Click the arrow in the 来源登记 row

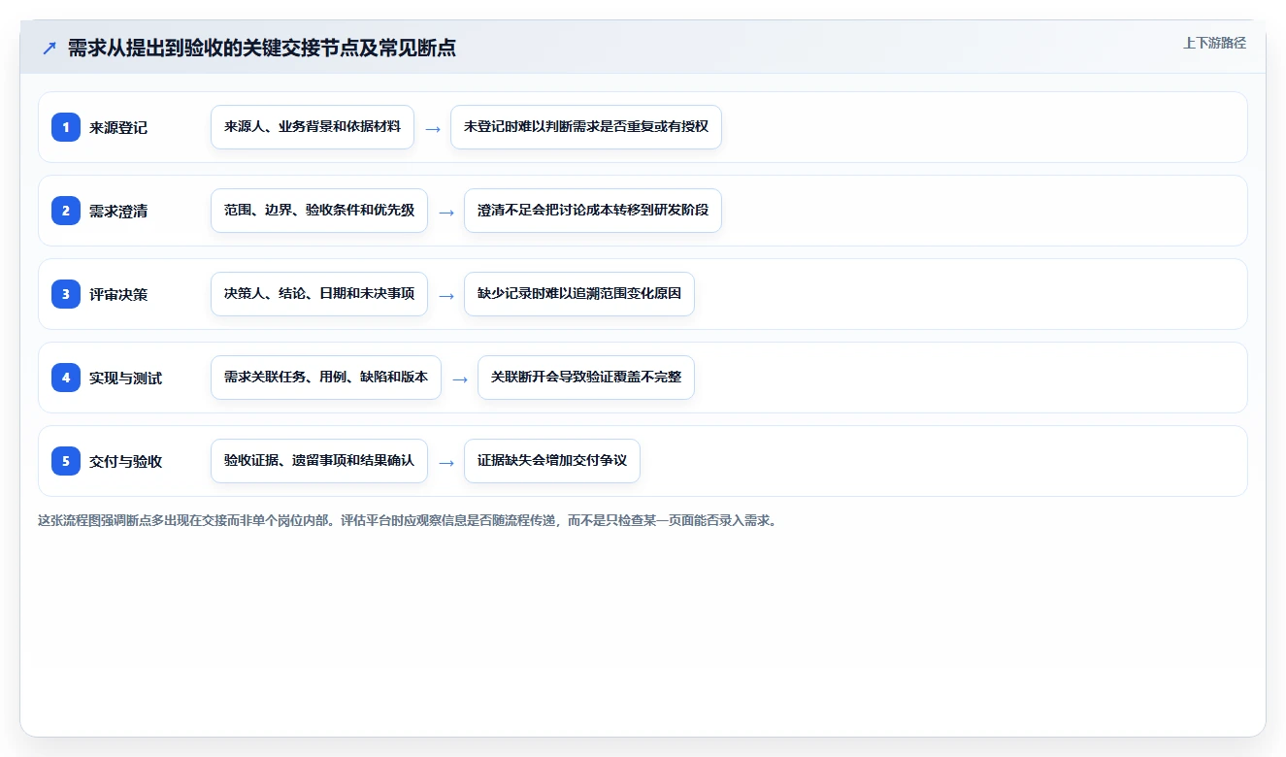(x=433, y=128)
